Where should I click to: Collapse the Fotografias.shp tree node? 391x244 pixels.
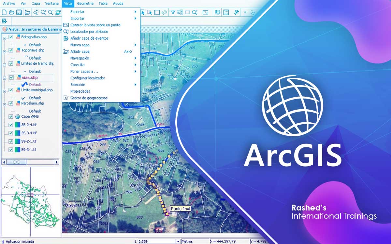(5, 38)
